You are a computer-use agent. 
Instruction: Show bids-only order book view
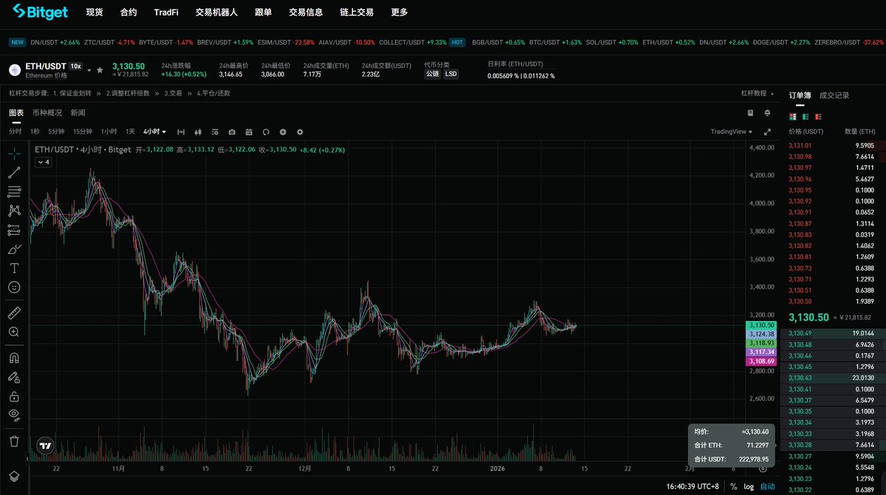pos(806,117)
